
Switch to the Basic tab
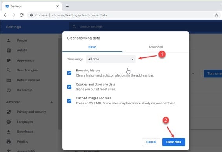coord(92,47)
